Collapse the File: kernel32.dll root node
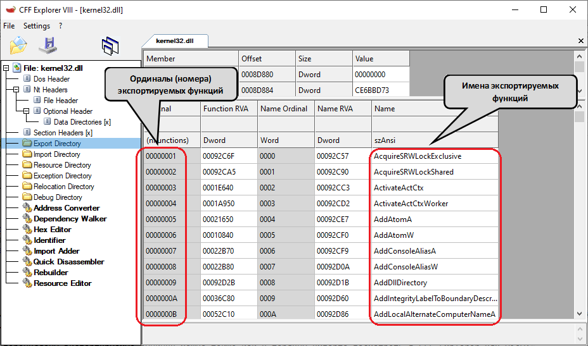This screenshot has height=346, width=588. click(6, 68)
